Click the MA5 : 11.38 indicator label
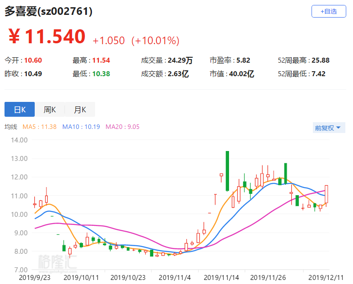353x284 pixels. pyautogui.click(x=39, y=127)
